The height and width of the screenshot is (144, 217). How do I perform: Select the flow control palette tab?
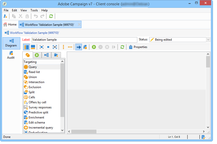[x=46, y=55]
